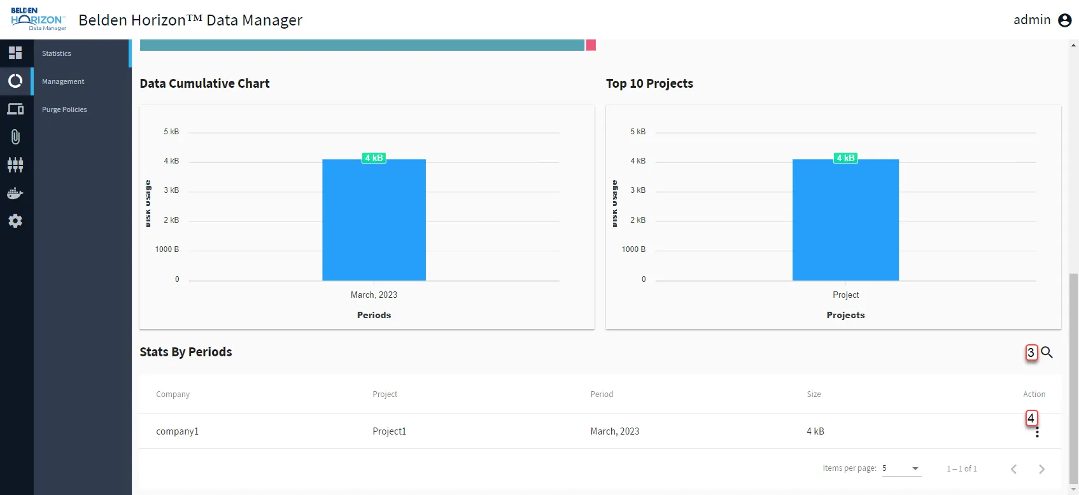
Task: Click the 4 kB size cell
Action: tap(815, 431)
